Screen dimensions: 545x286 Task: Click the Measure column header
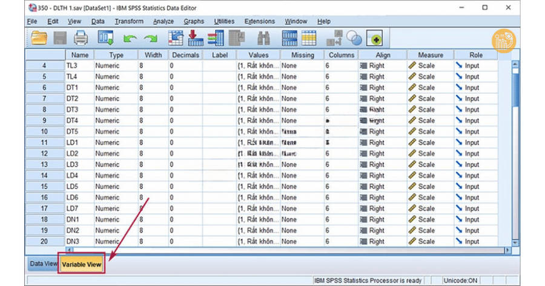[x=431, y=55]
